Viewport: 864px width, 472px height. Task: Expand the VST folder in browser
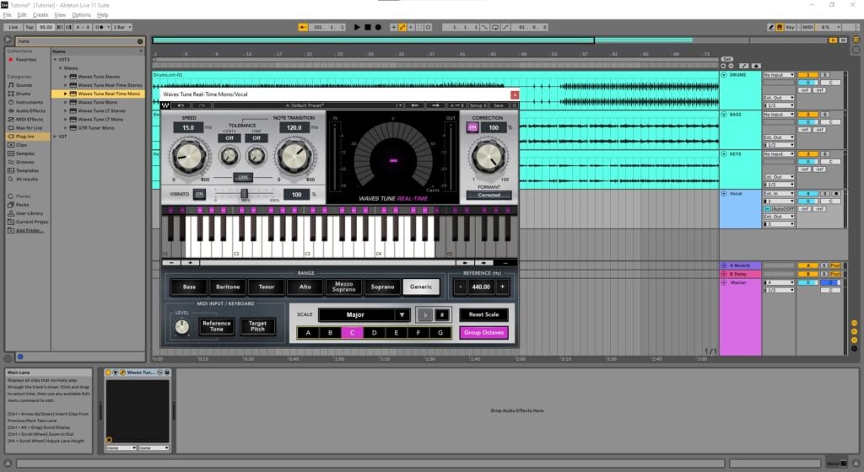[55, 137]
